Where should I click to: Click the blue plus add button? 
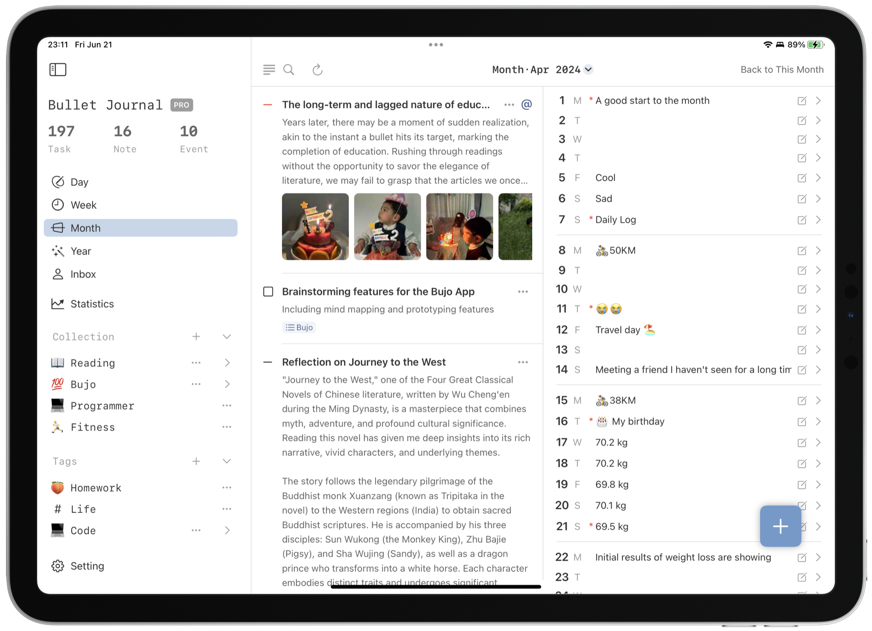click(x=780, y=526)
